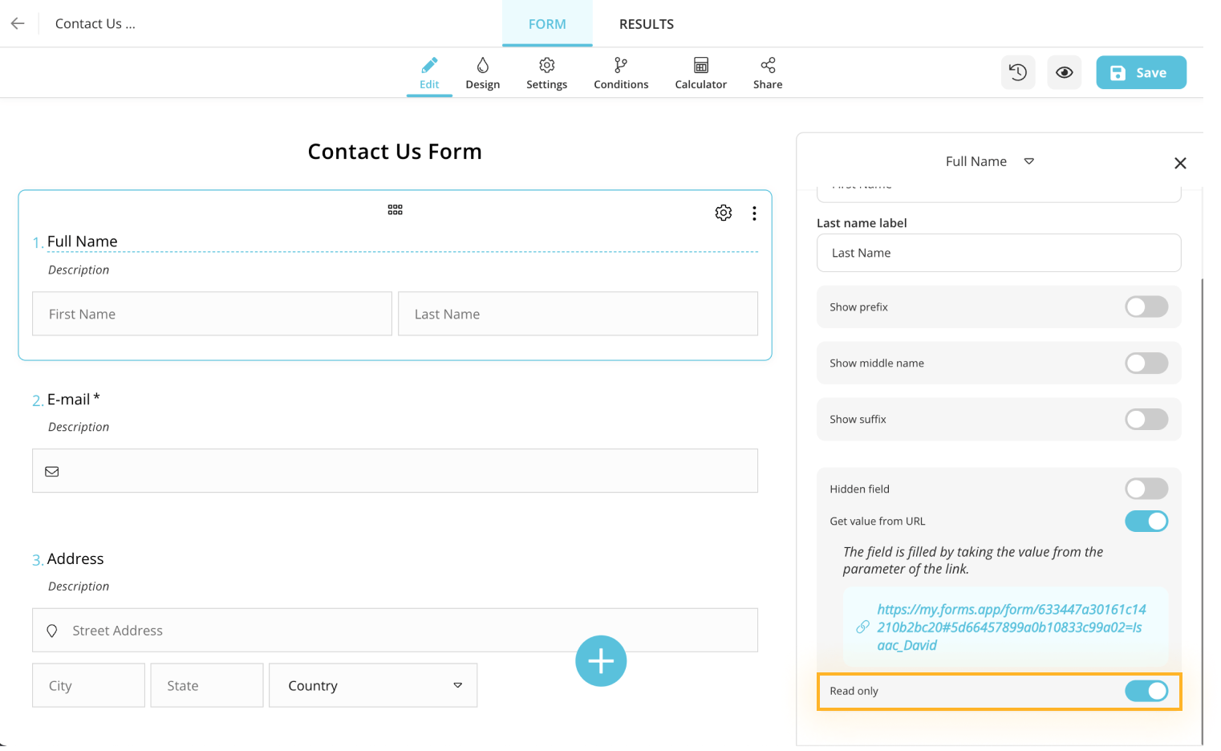The image size is (1221, 751).
Task: Turn off the Read only toggle
Action: (1146, 691)
